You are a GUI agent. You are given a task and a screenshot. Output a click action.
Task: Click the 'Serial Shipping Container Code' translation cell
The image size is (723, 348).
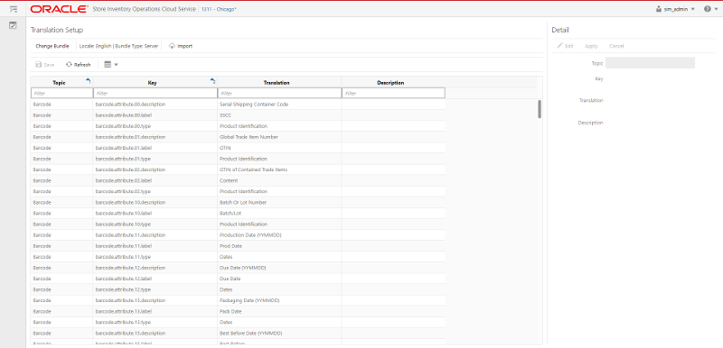279,105
